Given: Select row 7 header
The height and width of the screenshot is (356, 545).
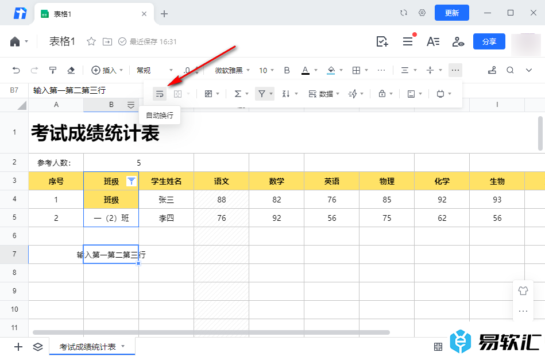Looking at the screenshot, I should click(14, 254).
